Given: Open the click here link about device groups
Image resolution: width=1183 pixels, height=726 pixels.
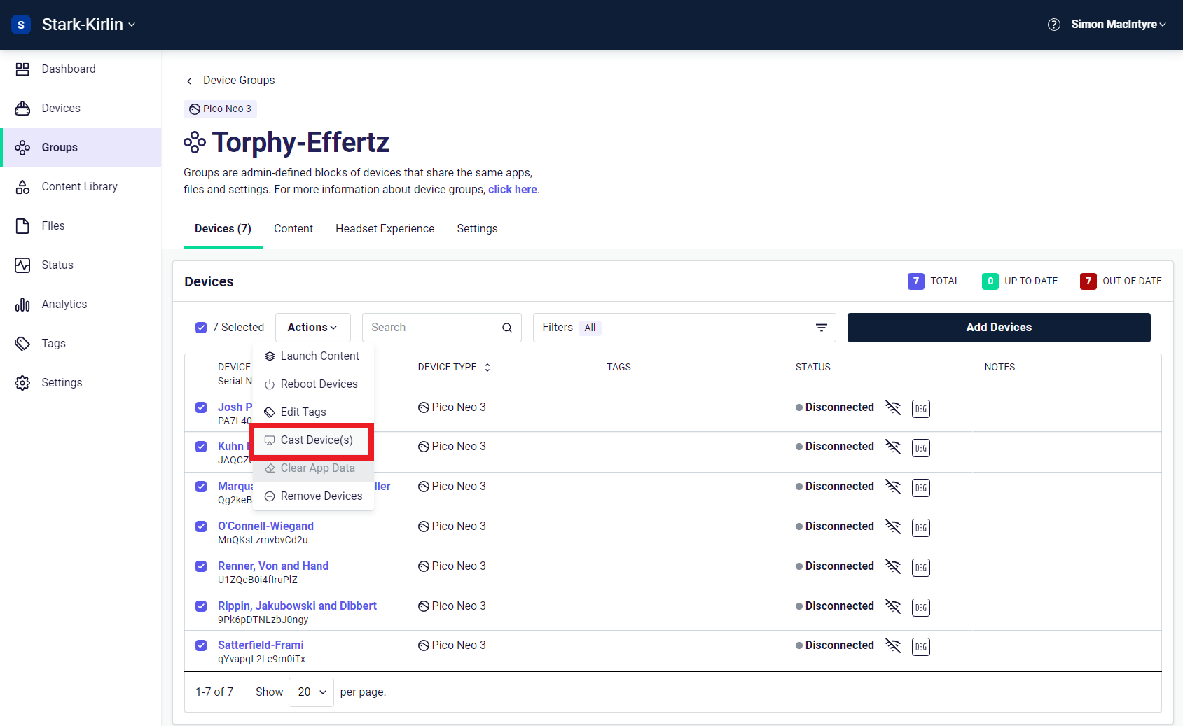Looking at the screenshot, I should pyautogui.click(x=512, y=189).
